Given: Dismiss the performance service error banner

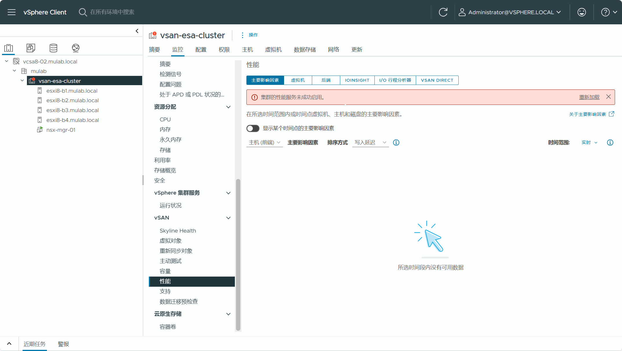Looking at the screenshot, I should [608, 97].
